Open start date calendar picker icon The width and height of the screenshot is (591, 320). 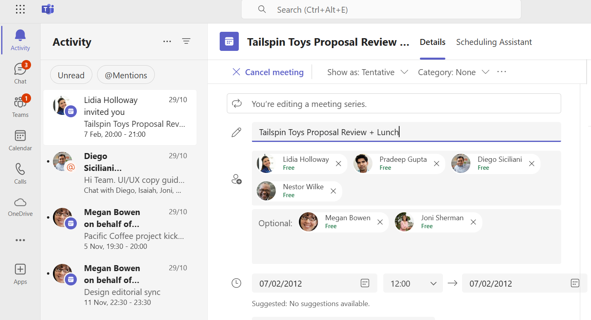click(365, 283)
